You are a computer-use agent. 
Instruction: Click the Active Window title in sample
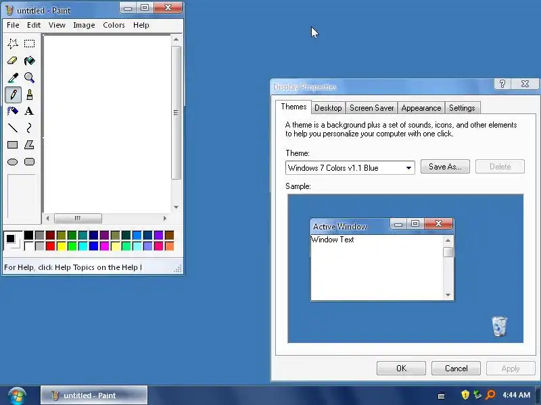point(340,227)
